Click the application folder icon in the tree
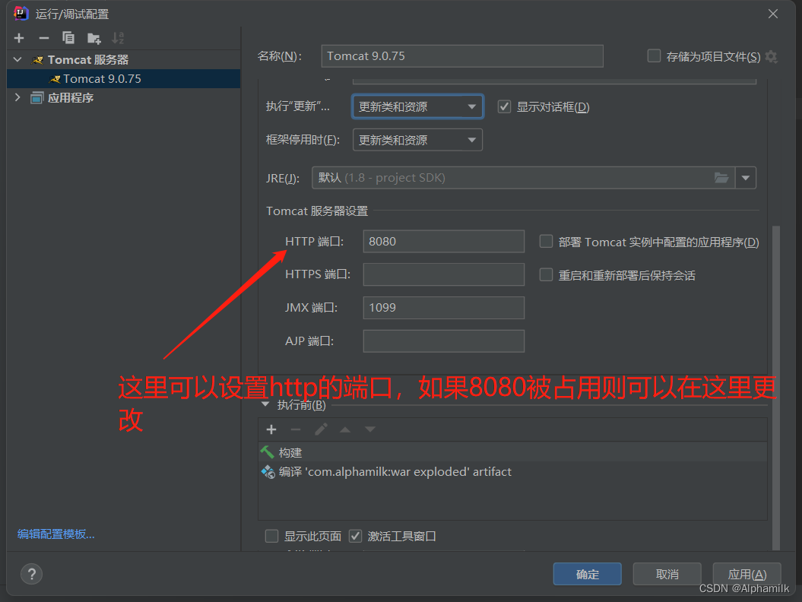 click(36, 98)
